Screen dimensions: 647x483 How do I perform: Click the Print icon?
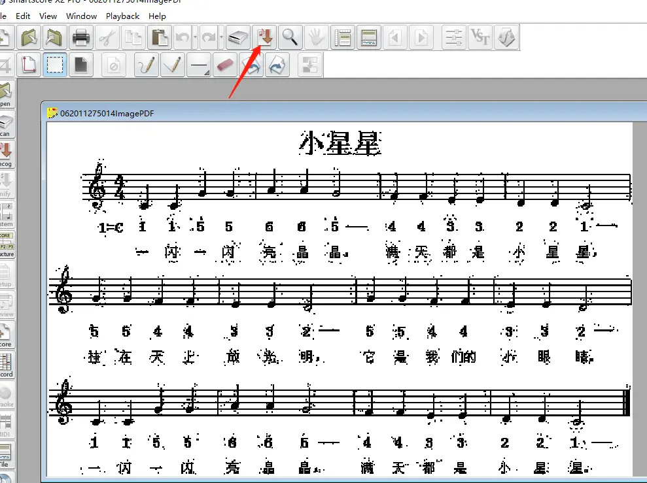coord(81,37)
